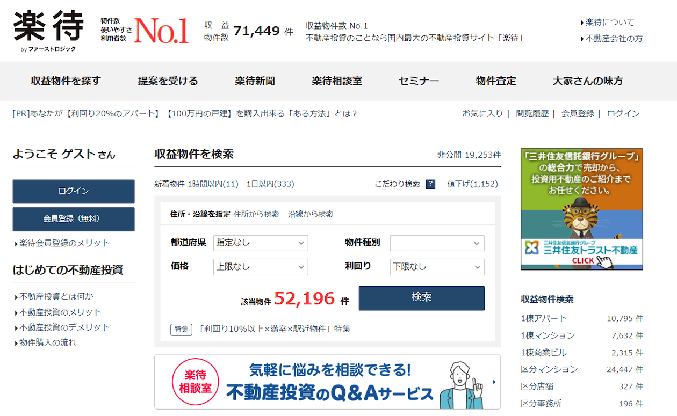This screenshot has height=416, width=677.
Task: Go to the セミナー navigation item
Action: 419,81
